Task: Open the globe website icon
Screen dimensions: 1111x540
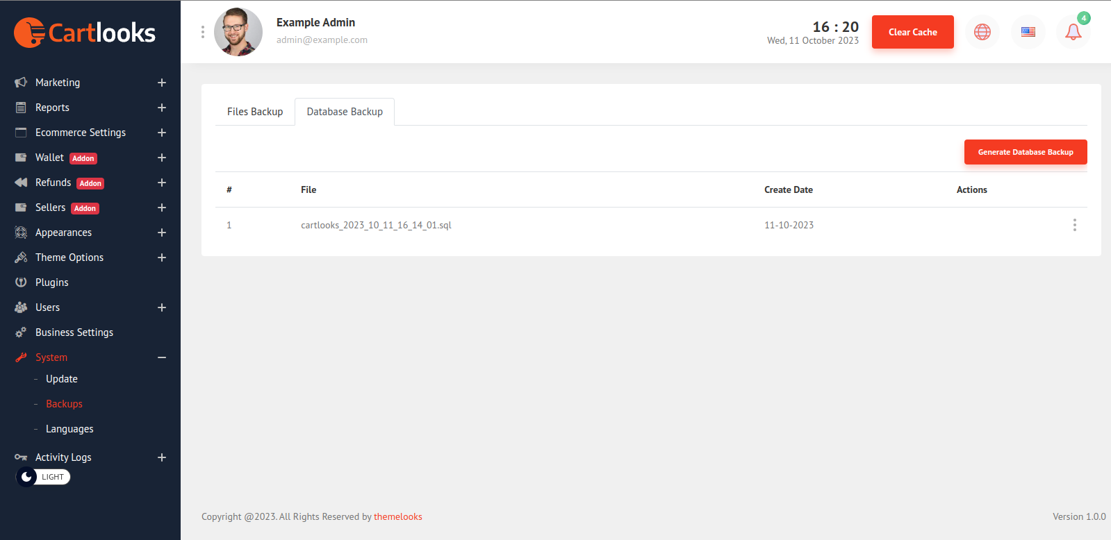Action: [982, 32]
